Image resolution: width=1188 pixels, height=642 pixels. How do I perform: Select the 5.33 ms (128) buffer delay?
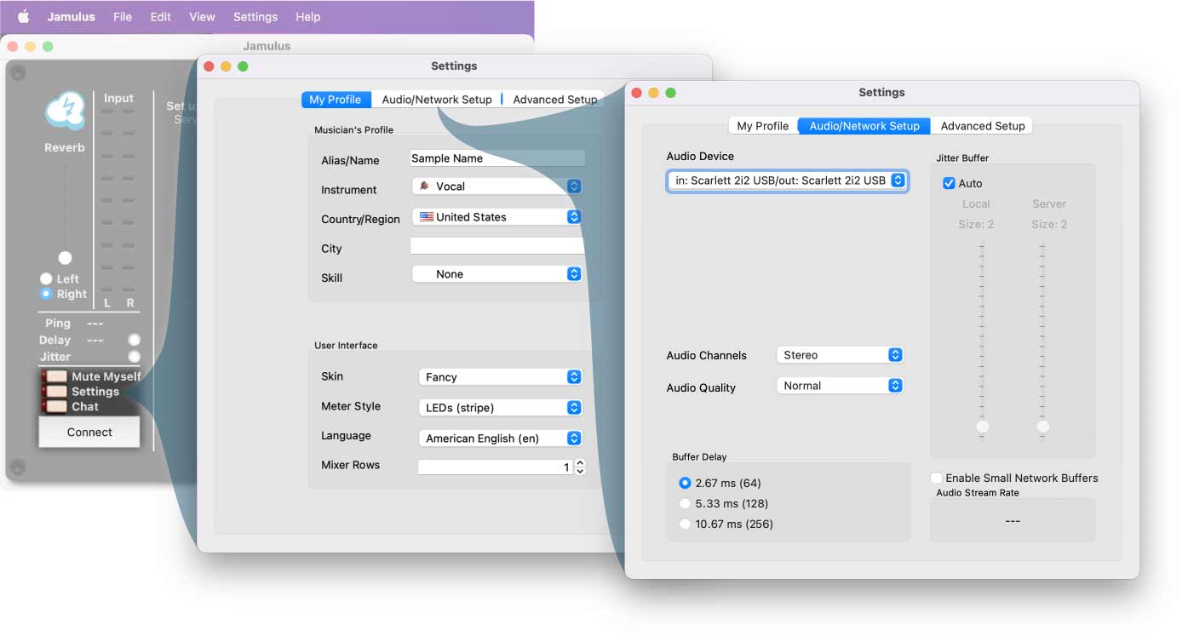pyautogui.click(x=685, y=503)
